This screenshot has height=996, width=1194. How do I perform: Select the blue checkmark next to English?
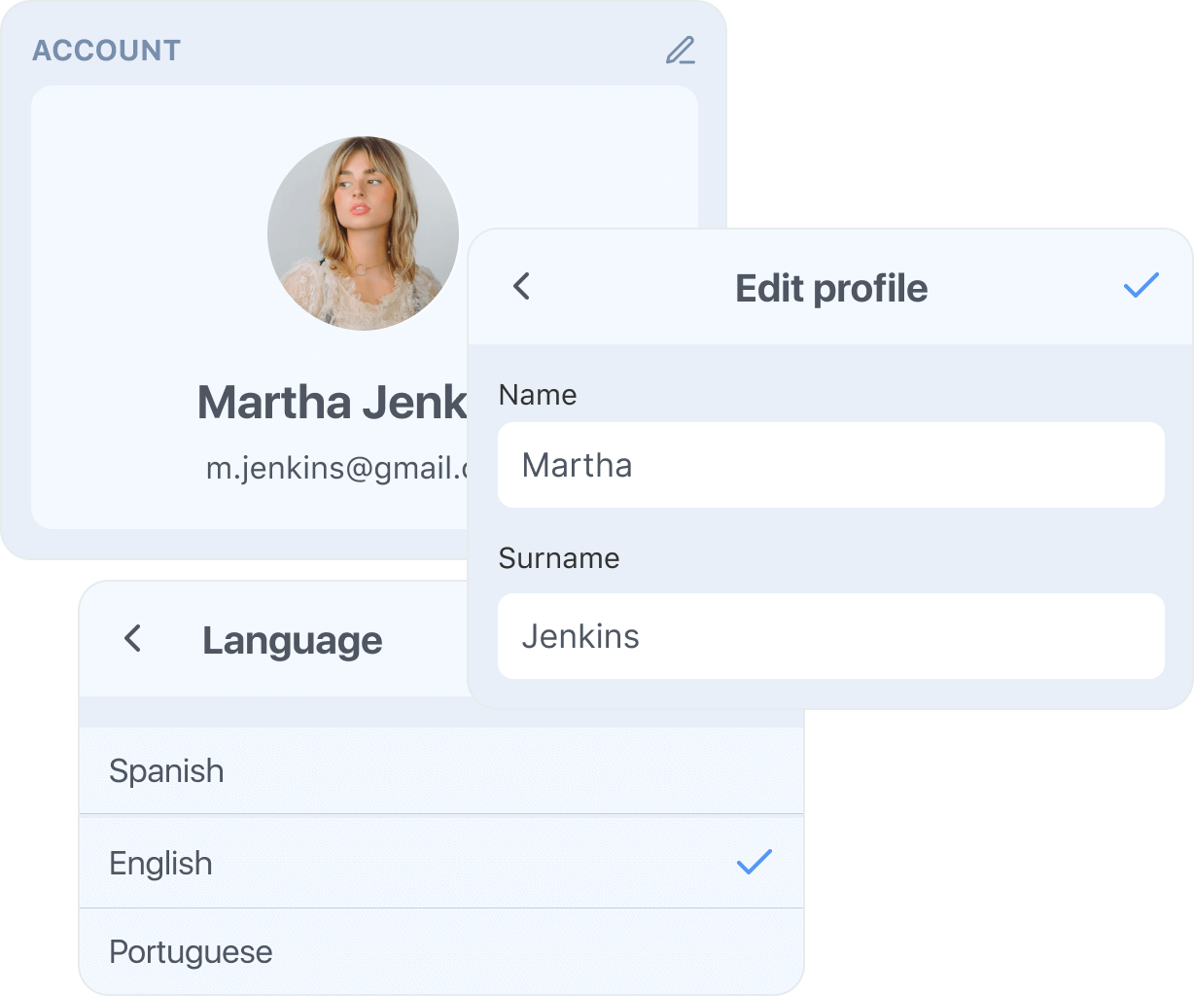(x=753, y=860)
